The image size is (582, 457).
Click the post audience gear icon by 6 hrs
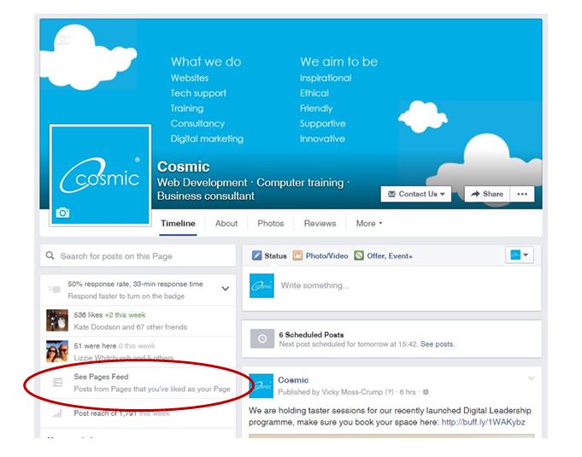426,392
